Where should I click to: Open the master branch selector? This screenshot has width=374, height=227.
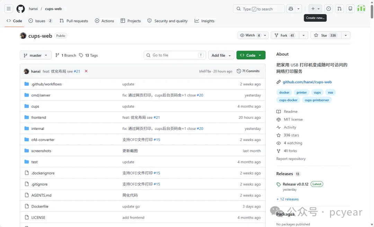click(36, 55)
